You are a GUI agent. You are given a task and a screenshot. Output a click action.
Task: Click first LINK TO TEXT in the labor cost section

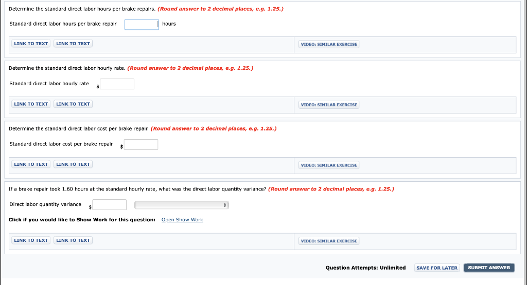pyautogui.click(x=31, y=164)
